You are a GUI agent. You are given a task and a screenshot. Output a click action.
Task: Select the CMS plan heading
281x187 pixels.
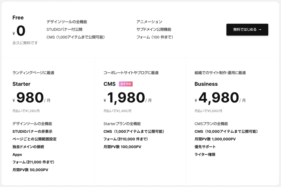point(109,84)
